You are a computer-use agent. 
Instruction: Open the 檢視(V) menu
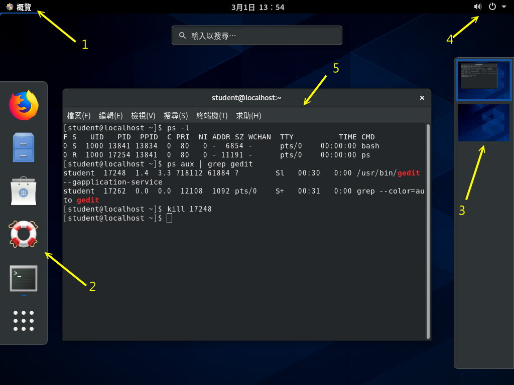(x=143, y=116)
